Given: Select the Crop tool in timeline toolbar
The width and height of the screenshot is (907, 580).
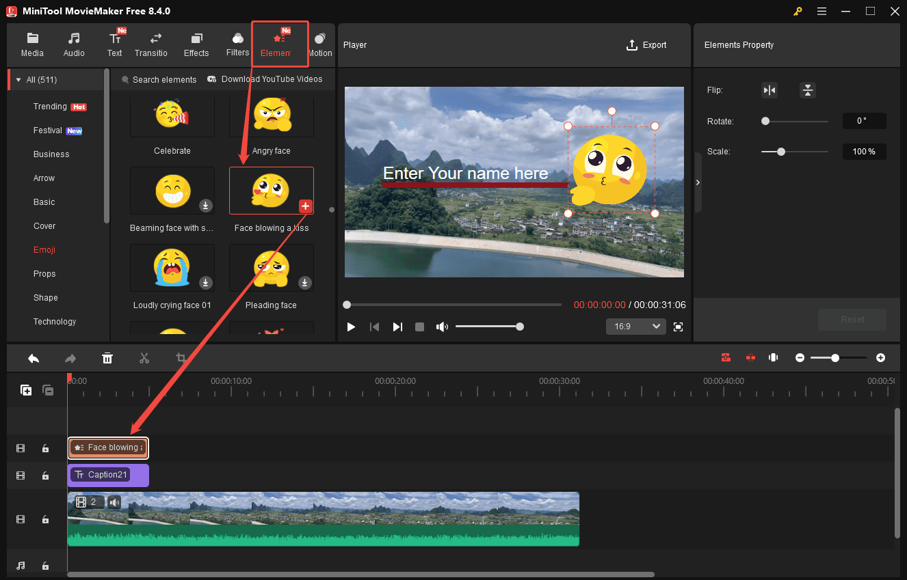Looking at the screenshot, I should (181, 358).
